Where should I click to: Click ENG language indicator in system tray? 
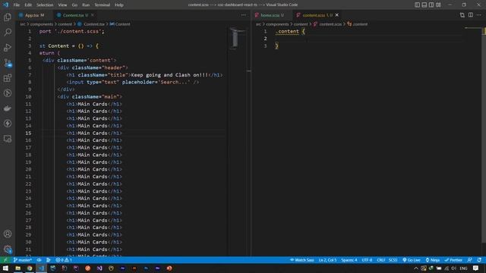[464, 268]
